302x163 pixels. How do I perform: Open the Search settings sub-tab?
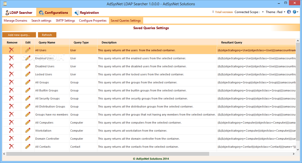[41, 21]
